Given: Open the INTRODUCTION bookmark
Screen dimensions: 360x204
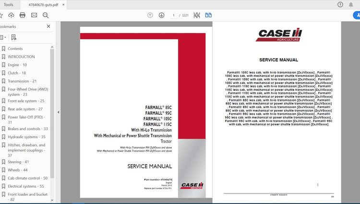Looking at the screenshot, I should pyautogui.click(x=21, y=57).
